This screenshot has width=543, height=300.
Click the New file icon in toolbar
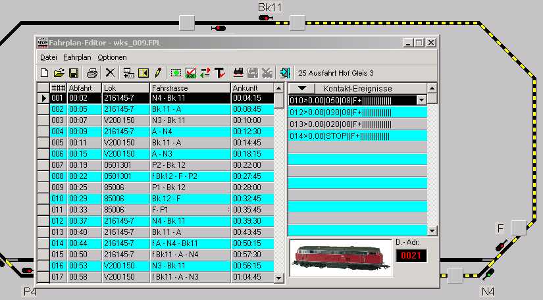(44, 72)
